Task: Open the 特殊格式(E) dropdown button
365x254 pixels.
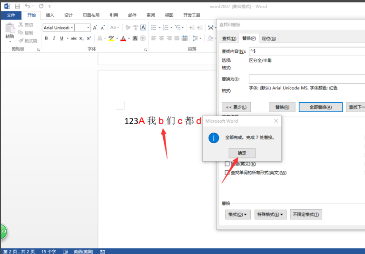Action: click(x=270, y=215)
